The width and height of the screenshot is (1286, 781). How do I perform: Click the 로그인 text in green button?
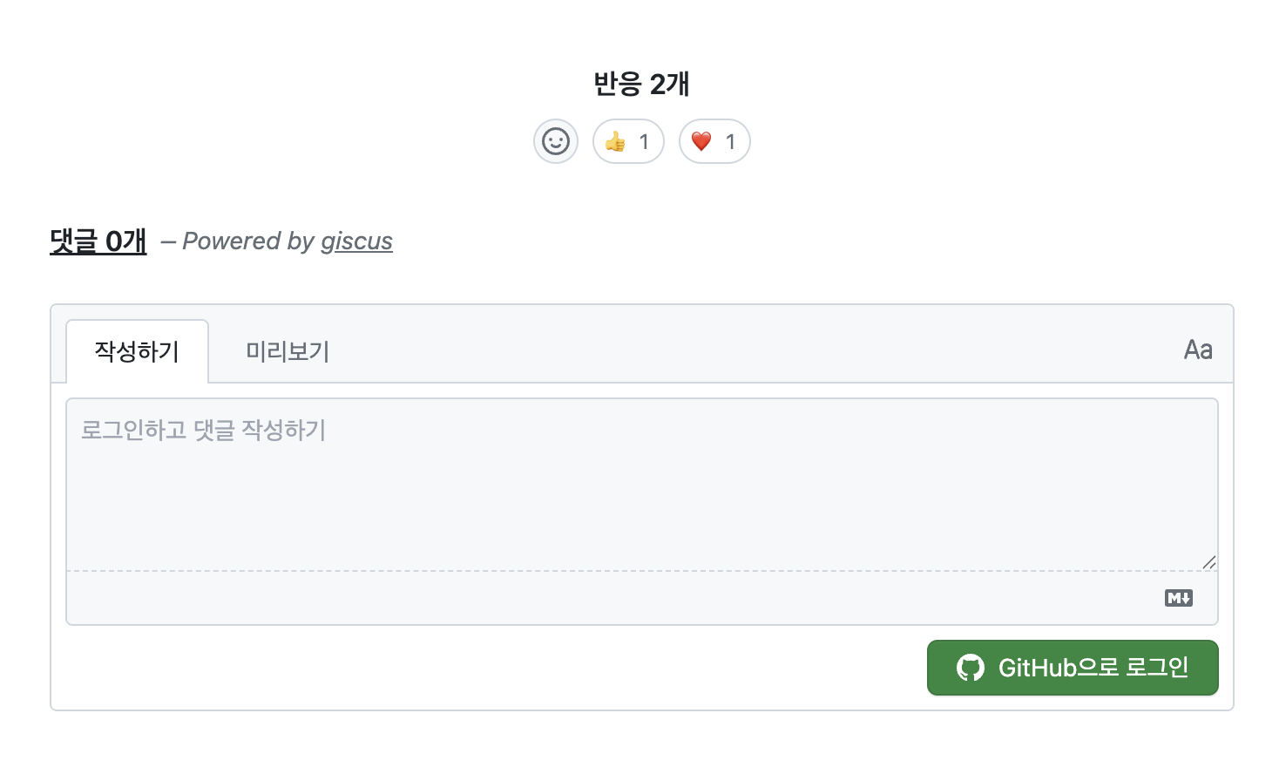[1157, 668]
